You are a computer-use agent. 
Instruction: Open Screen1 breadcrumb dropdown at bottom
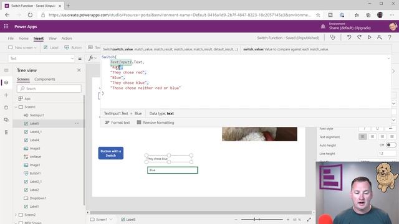coord(111,220)
